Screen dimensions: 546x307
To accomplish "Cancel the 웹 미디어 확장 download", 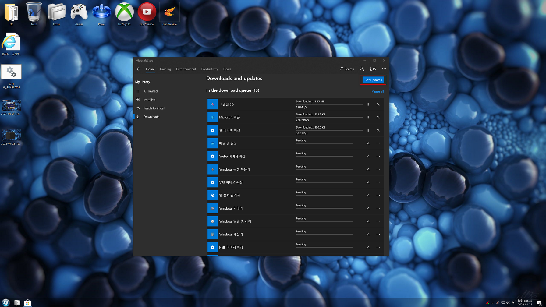I will coord(378,130).
